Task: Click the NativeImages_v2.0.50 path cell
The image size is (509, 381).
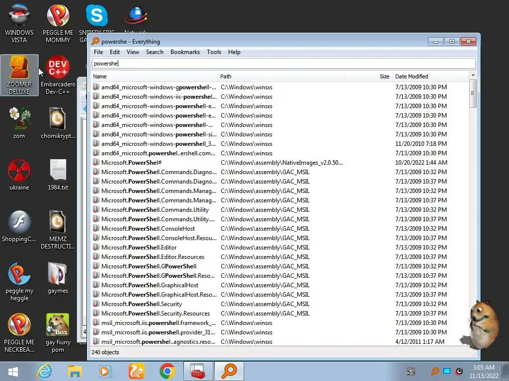Action: click(x=282, y=163)
